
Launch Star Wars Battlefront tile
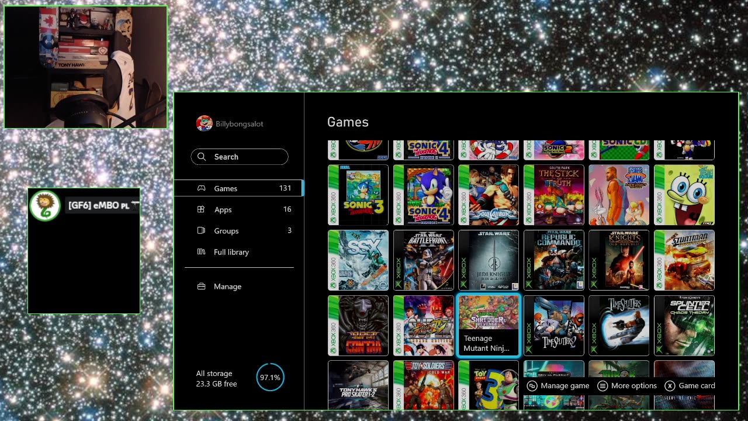click(424, 260)
